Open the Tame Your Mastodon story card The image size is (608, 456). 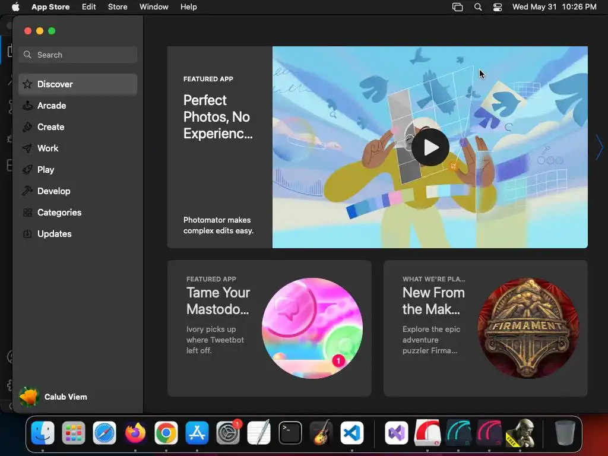coord(270,328)
